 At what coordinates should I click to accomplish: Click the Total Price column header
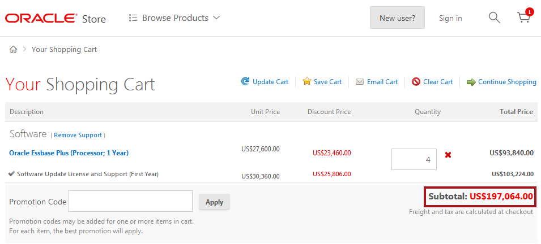click(516, 112)
